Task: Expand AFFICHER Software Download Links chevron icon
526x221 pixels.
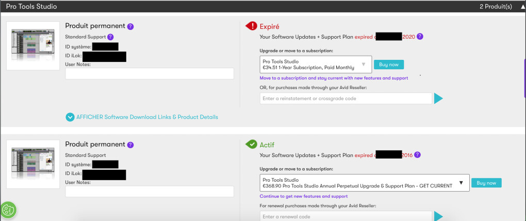Action: click(x=70, y=117)
